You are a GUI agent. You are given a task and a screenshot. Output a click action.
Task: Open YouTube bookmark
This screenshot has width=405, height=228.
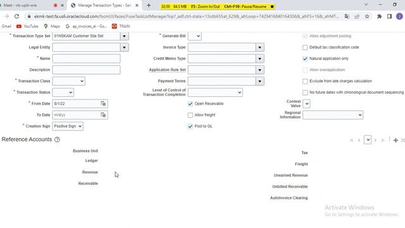click(27, 27)
